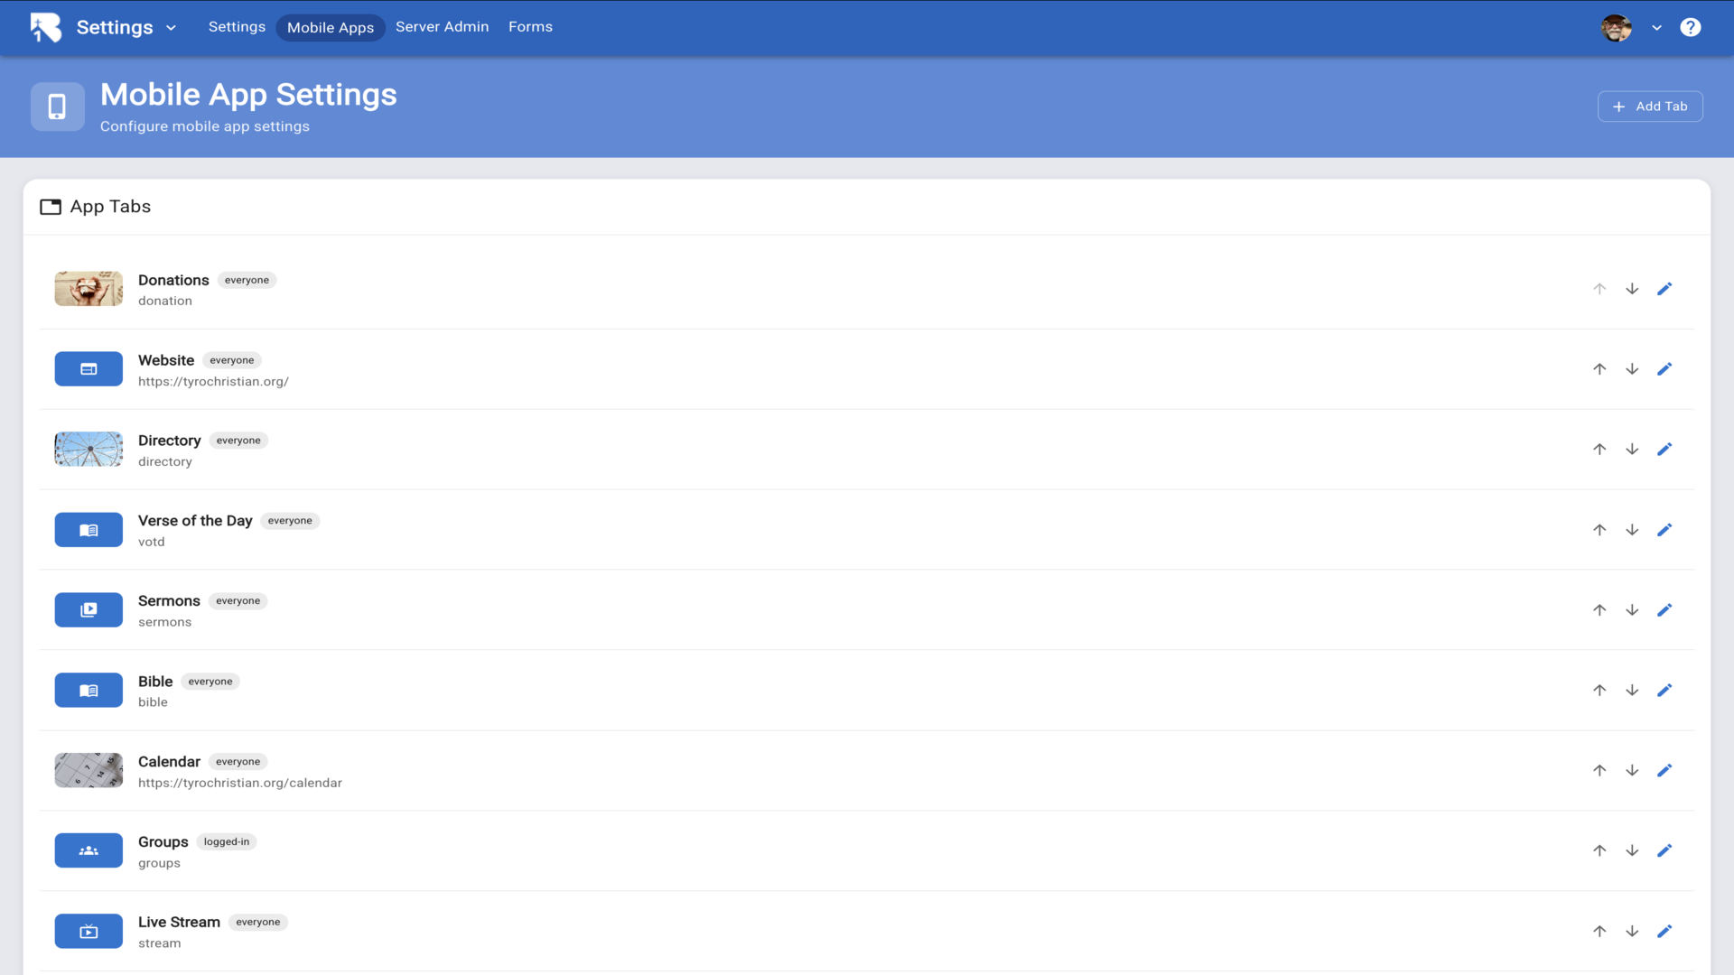The image size is (1734, 975).
Task: Click the Add Tab button
Action: pyautogui.click(x=1650, y=107)
